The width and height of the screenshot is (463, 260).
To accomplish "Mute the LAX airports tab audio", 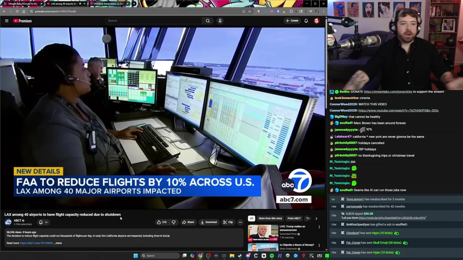I will [80, 4].
